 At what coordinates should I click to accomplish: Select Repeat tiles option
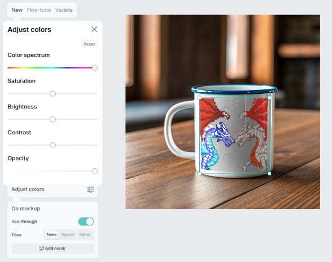[x=68, y=234]
